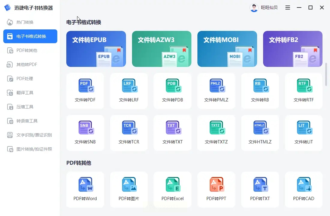The height and width of the screenshot is (216, 330).
Task: Maximize the converter window
Action: point(310,7)
